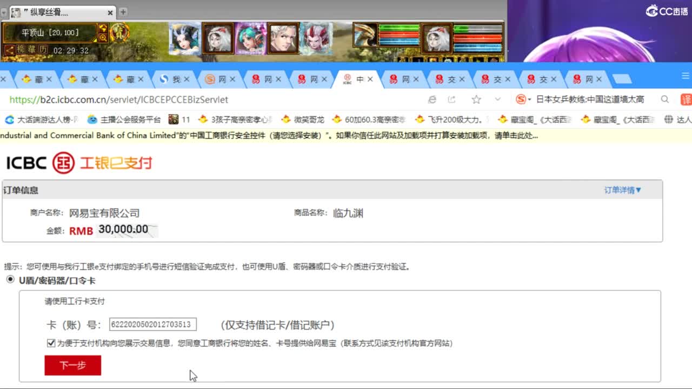This screenshot has width=692, height=389.
Task: Click the browser address bar URL
Action: pyautogui.click(x=119, y=99)
